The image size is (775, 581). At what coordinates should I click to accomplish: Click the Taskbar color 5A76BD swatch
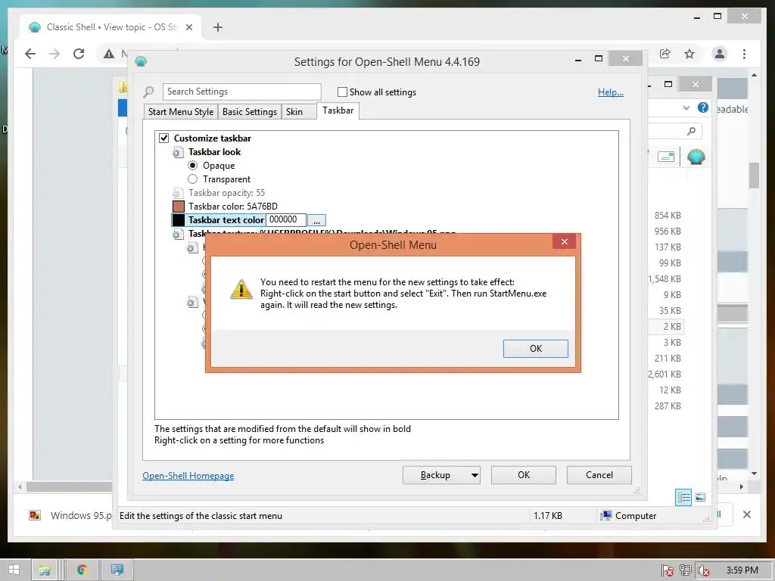(x=179, y=206)
